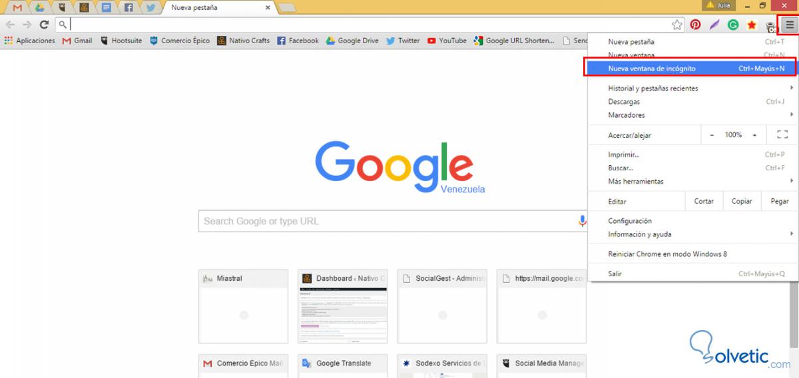Viewport: 799px width, 378px height.
Task: Open a new tab with the tab strip button
Action: point(287,7)
